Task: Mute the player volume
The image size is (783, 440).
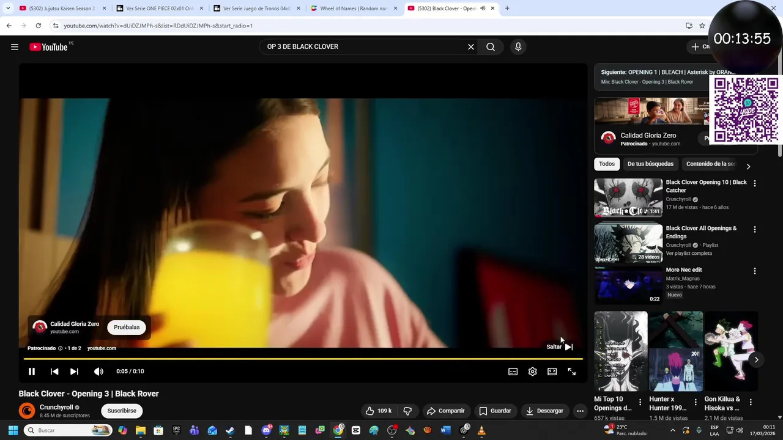Action: coord(98,372)
